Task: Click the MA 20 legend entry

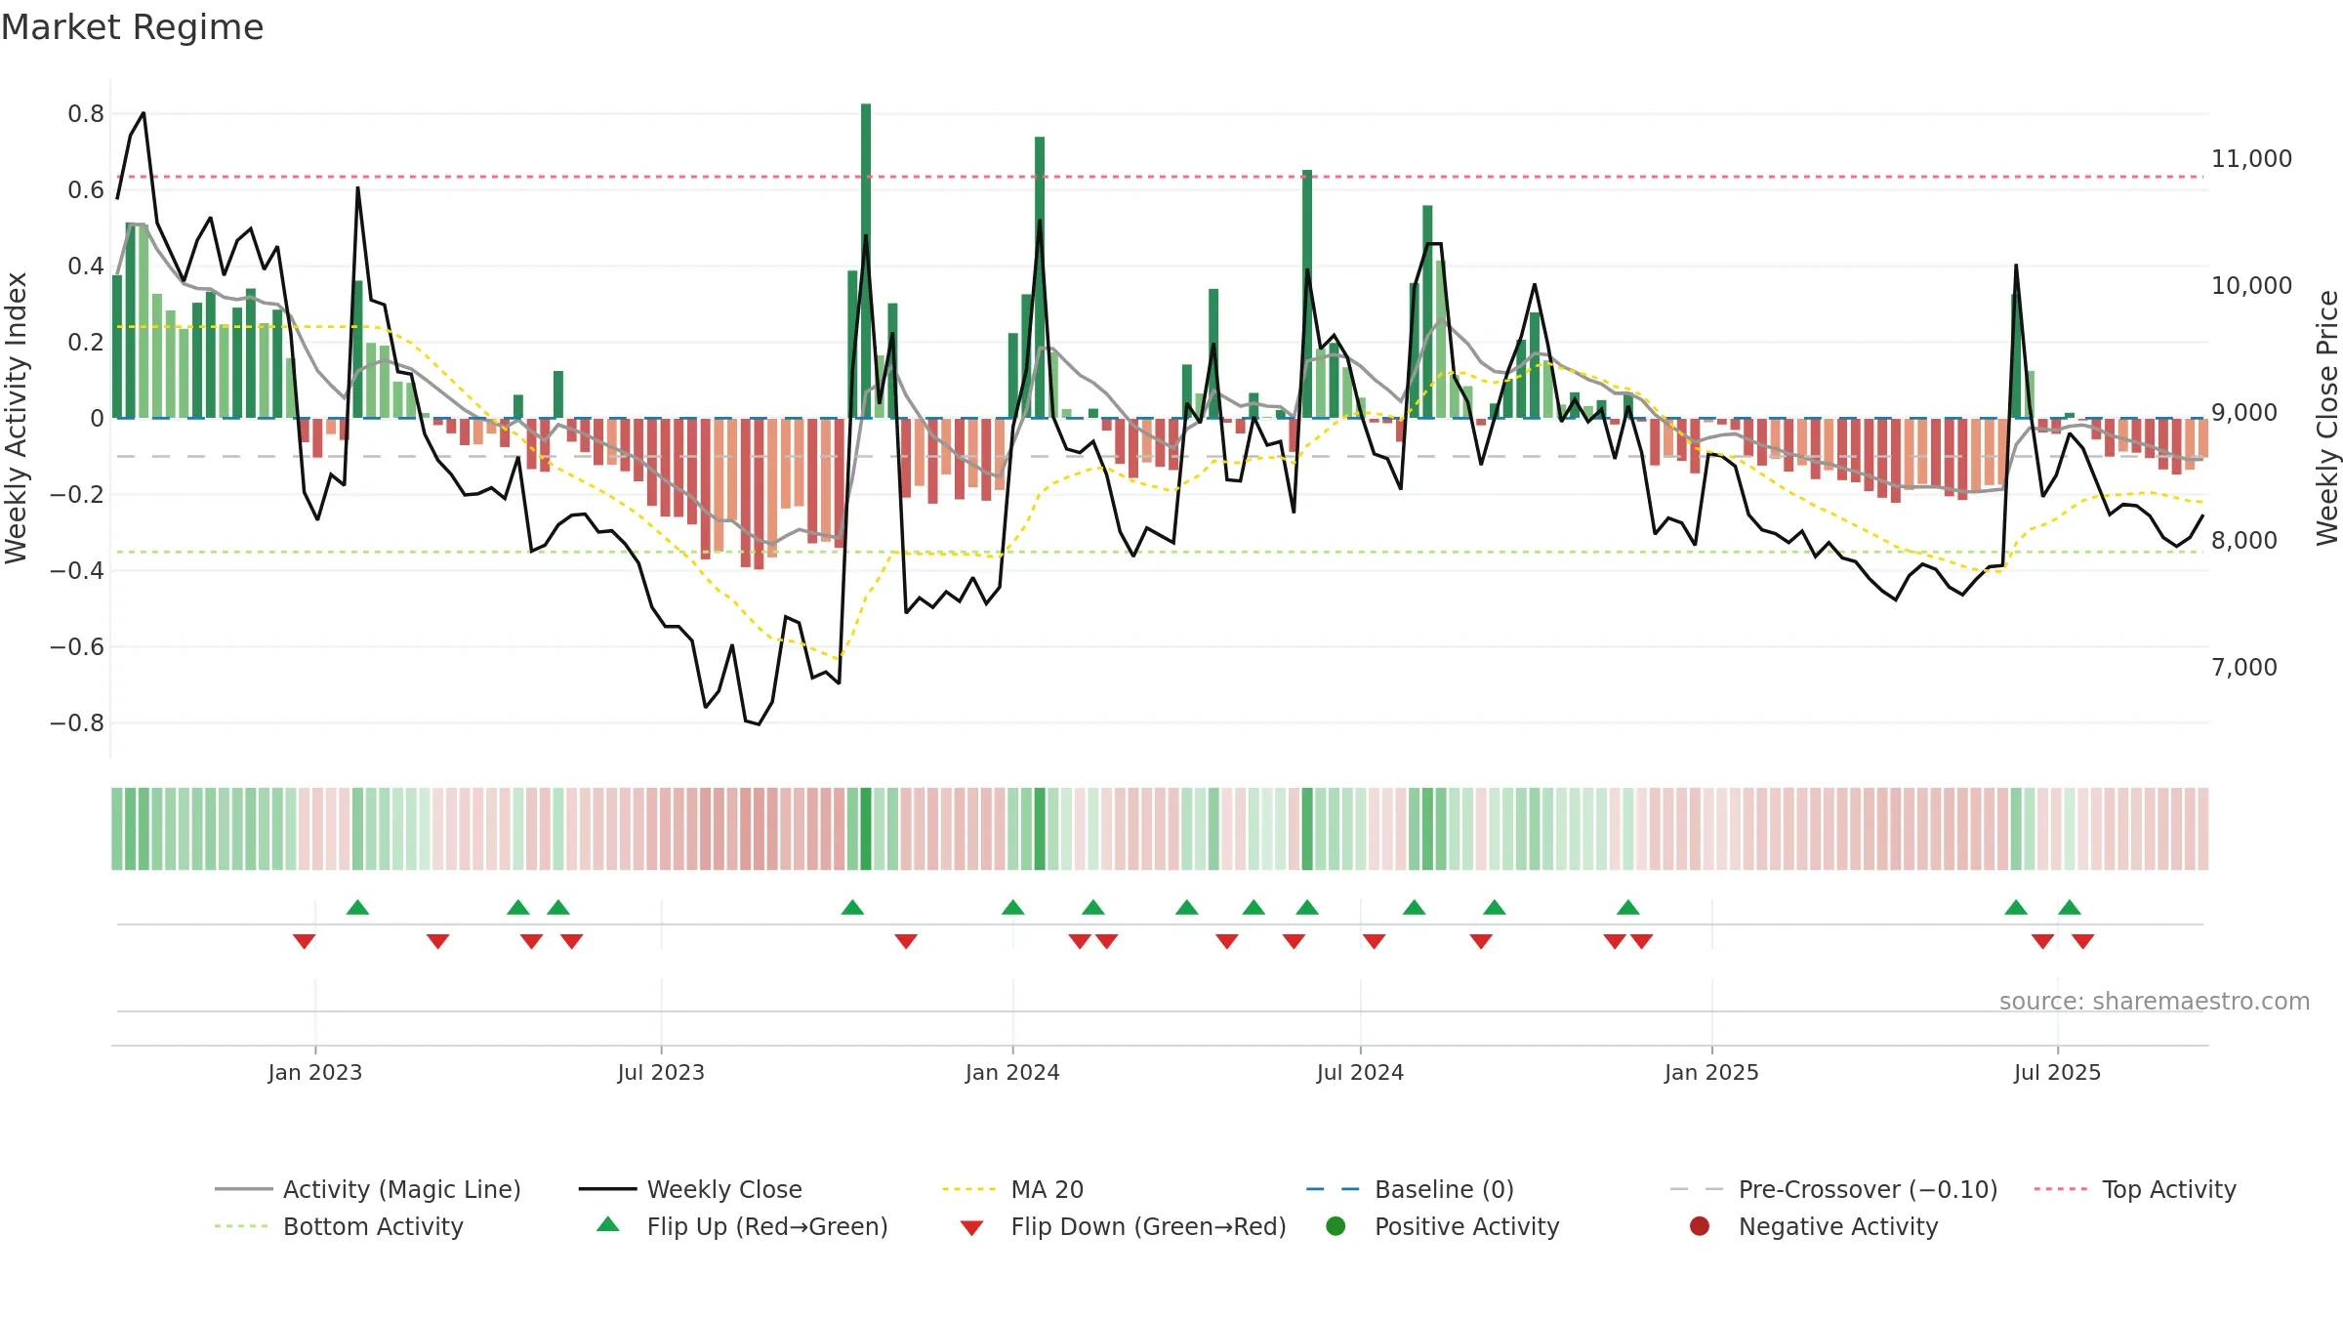Action: click(x=1012, y=1189)
